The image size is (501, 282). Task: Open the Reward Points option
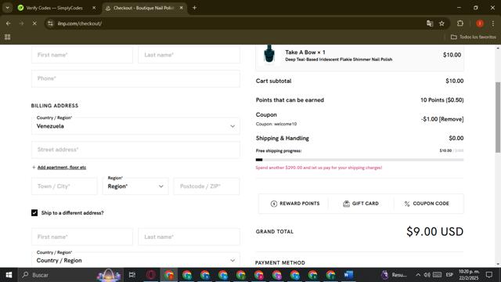point(295,204)
